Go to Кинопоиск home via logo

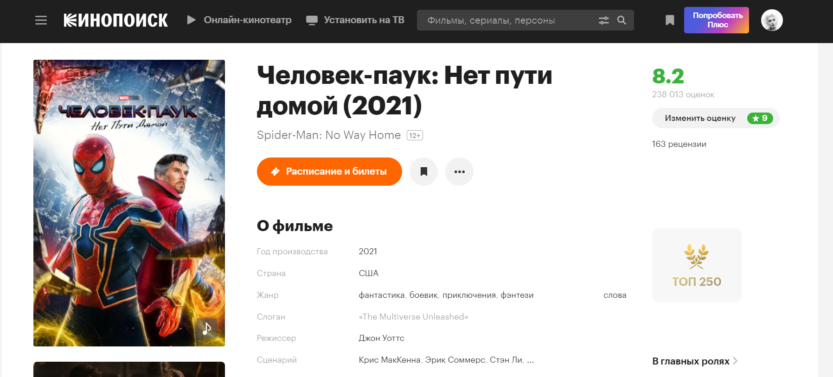click(115, 20)
